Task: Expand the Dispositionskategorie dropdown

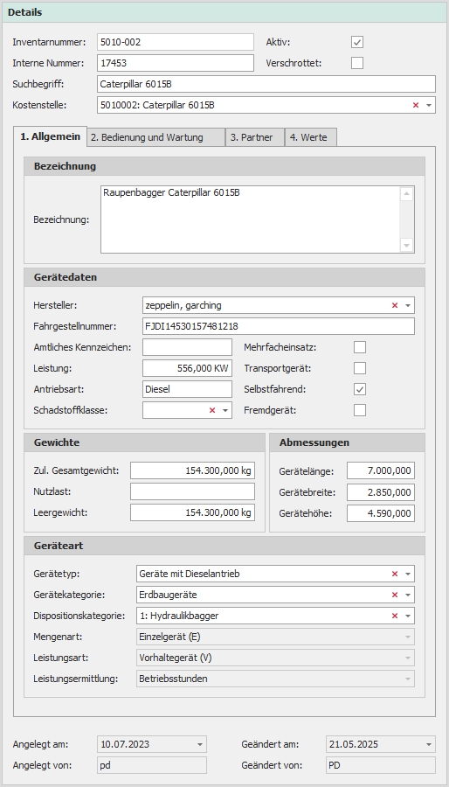Action: point(408,616)
